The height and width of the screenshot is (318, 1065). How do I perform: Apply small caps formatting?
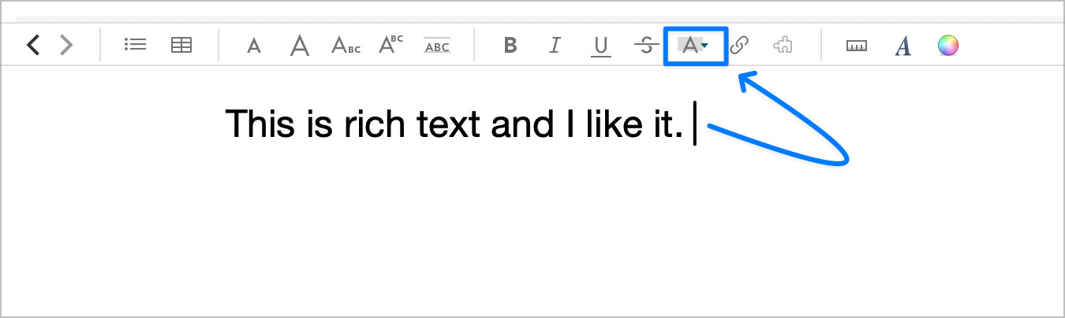tap(346, 46)
